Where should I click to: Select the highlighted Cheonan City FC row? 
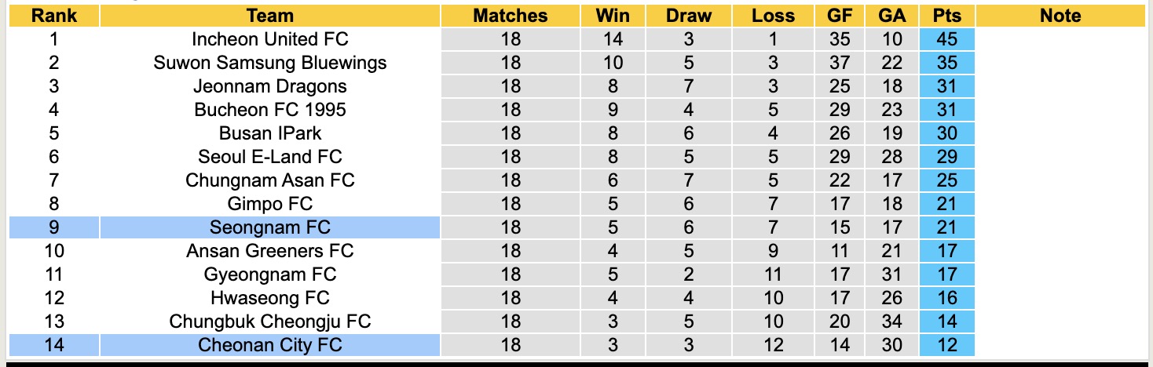(x=270, y=345)
